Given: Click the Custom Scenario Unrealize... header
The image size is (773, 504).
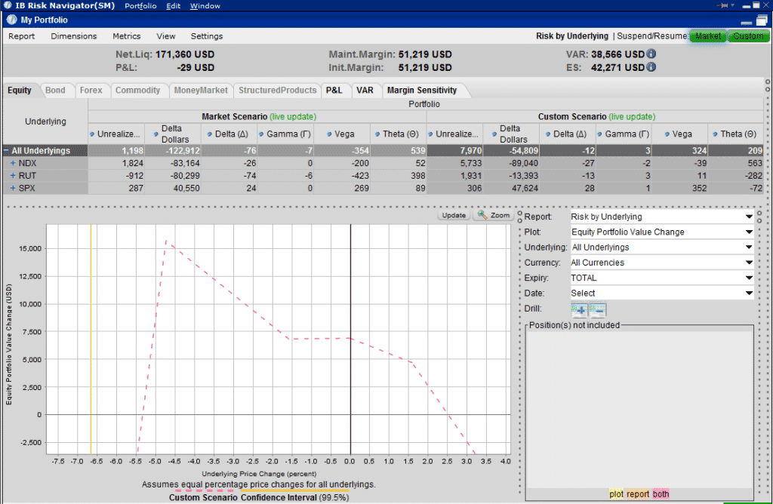Looking at the screenshot, I should pyautogui.click(x=454, y=134).
